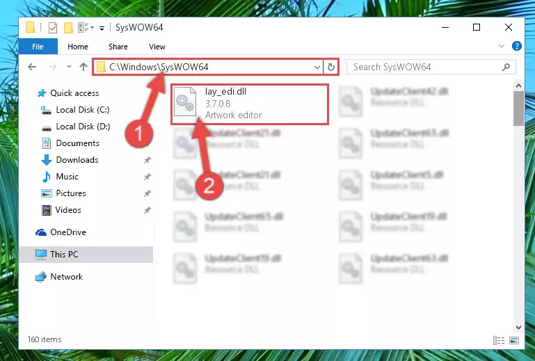Switch to the Home ribbon tab
The width and height of the screenshot is (535, 361).
(78, 47)
